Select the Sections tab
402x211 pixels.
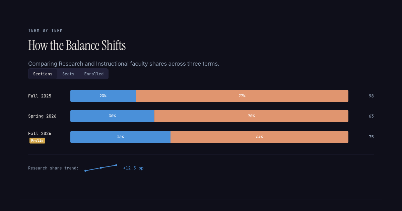pyautogui.click(x=43, y=74)
